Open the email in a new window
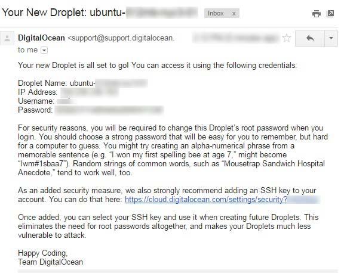The width and height of the screenshot is (344, 273). (x=330, y=14)
